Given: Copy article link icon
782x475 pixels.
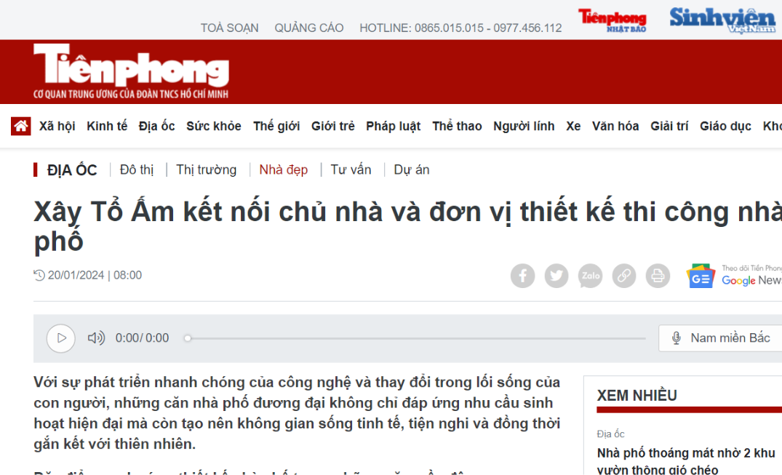Looking at the screenshot, I should [624, 276].
